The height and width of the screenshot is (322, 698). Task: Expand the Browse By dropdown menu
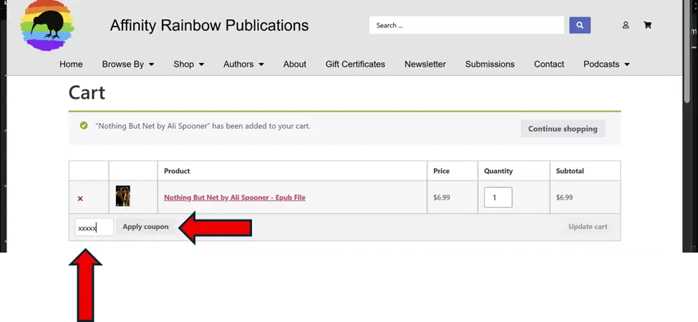(x=127, y=64)
